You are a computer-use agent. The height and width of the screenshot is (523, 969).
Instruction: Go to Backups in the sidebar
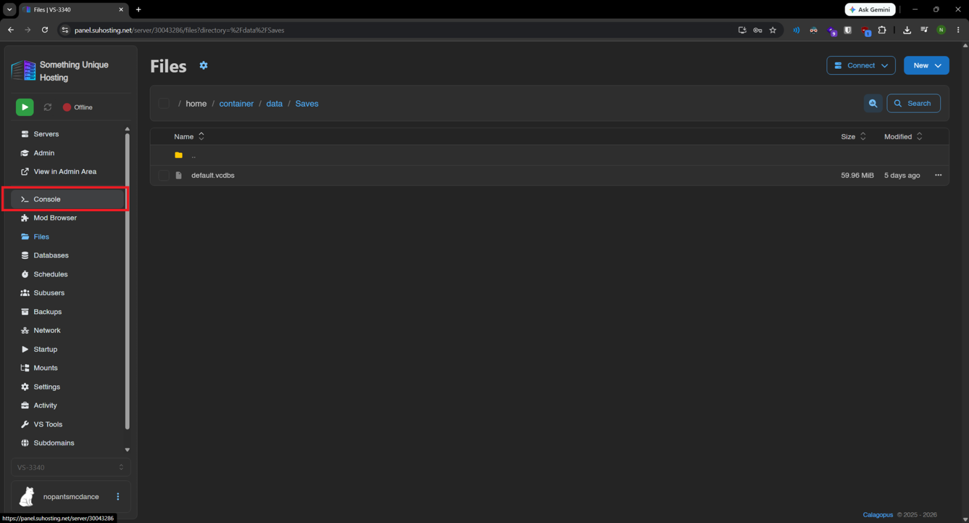pyautogui.click(x=47, y=312)
